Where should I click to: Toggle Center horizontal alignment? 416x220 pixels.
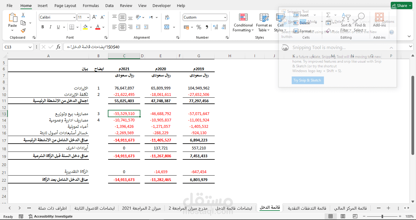tap(122, 27)
